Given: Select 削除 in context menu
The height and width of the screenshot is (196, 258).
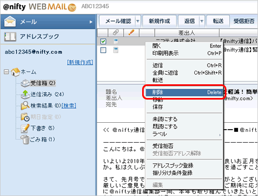Looking at the screenshot, I should (x=184, y=92).
